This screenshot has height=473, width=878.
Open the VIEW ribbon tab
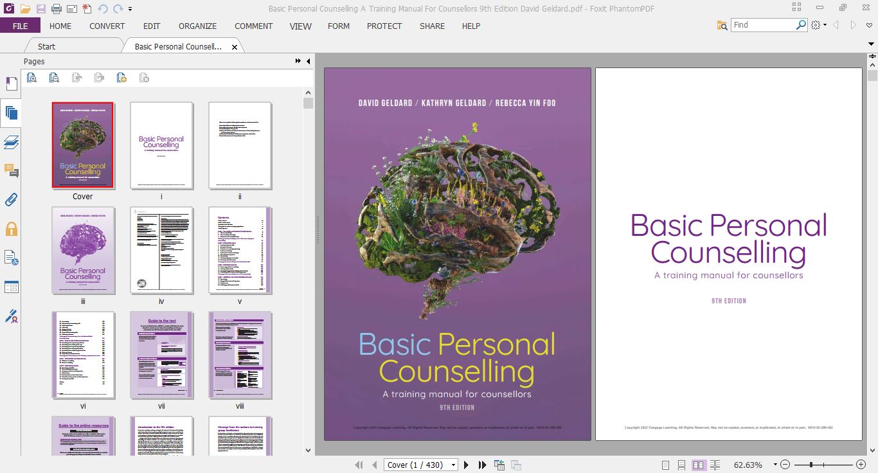tap(300, 26)
